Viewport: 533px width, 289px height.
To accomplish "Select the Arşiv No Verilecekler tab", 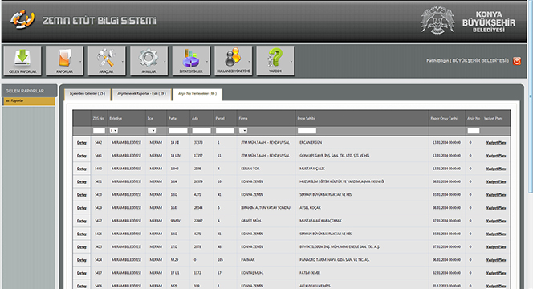I will coord(197,94).
